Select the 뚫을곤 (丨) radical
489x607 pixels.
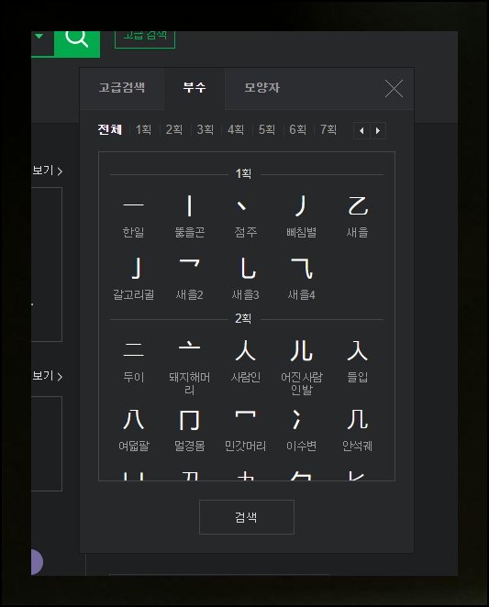(x=190, y=216)
